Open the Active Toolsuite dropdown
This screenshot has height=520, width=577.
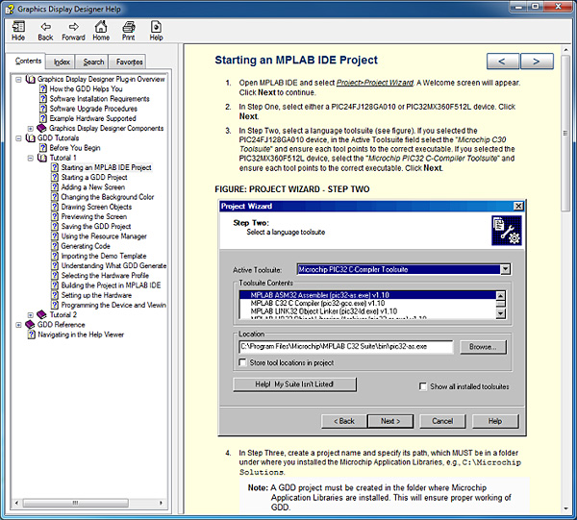[x=505, y=269]
